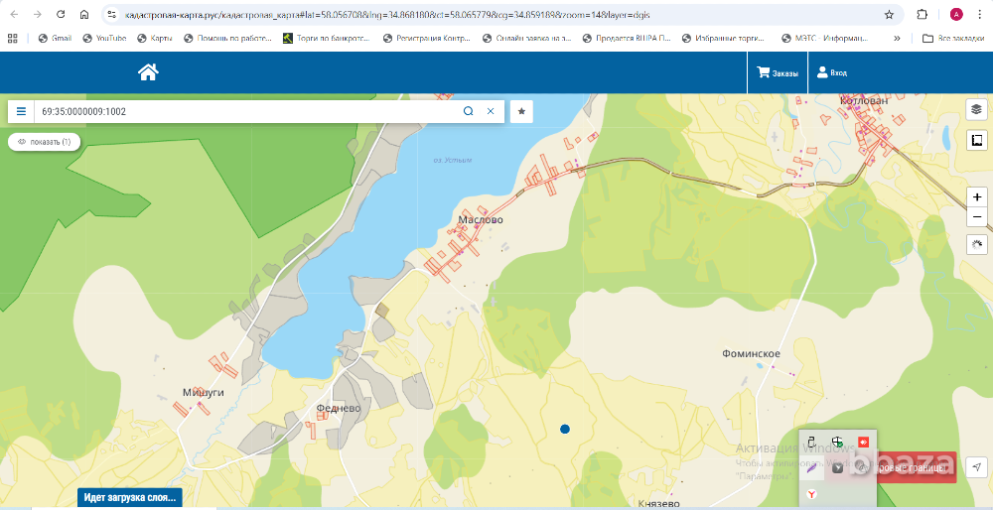Viewport: 993px width, 510px height.
Task: Click the home icon in the blue header
Action: 148,72
